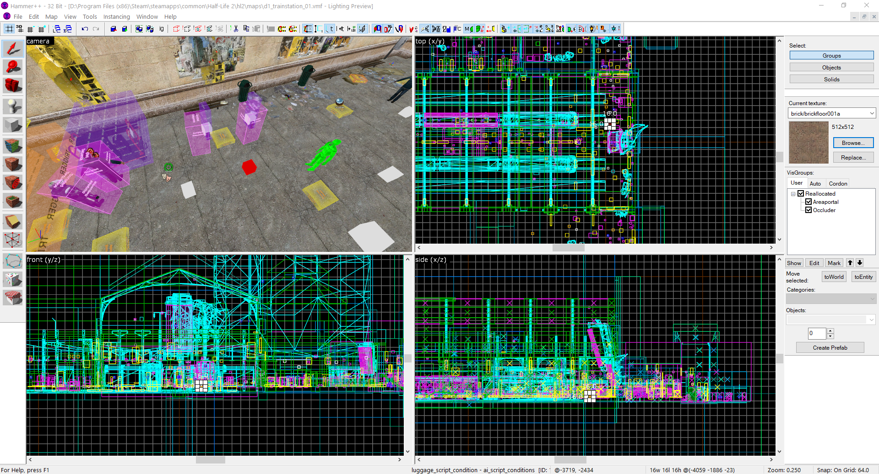Click the side view horizontal scrollbar thumb

point(570,459)
